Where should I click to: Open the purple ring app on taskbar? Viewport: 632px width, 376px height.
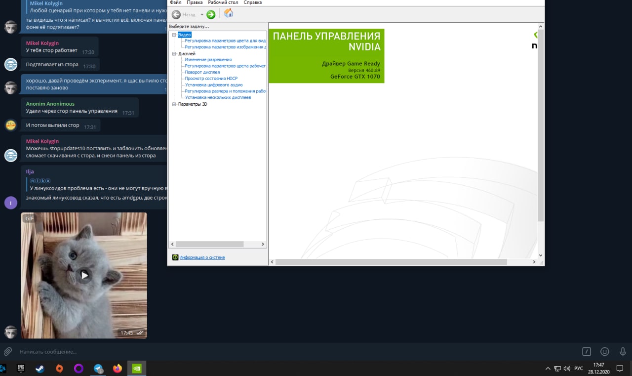tap(79, 368)
